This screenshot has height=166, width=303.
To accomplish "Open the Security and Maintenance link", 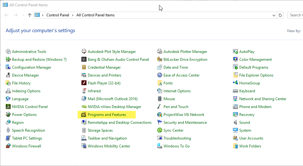I will (x=185, y=123).
